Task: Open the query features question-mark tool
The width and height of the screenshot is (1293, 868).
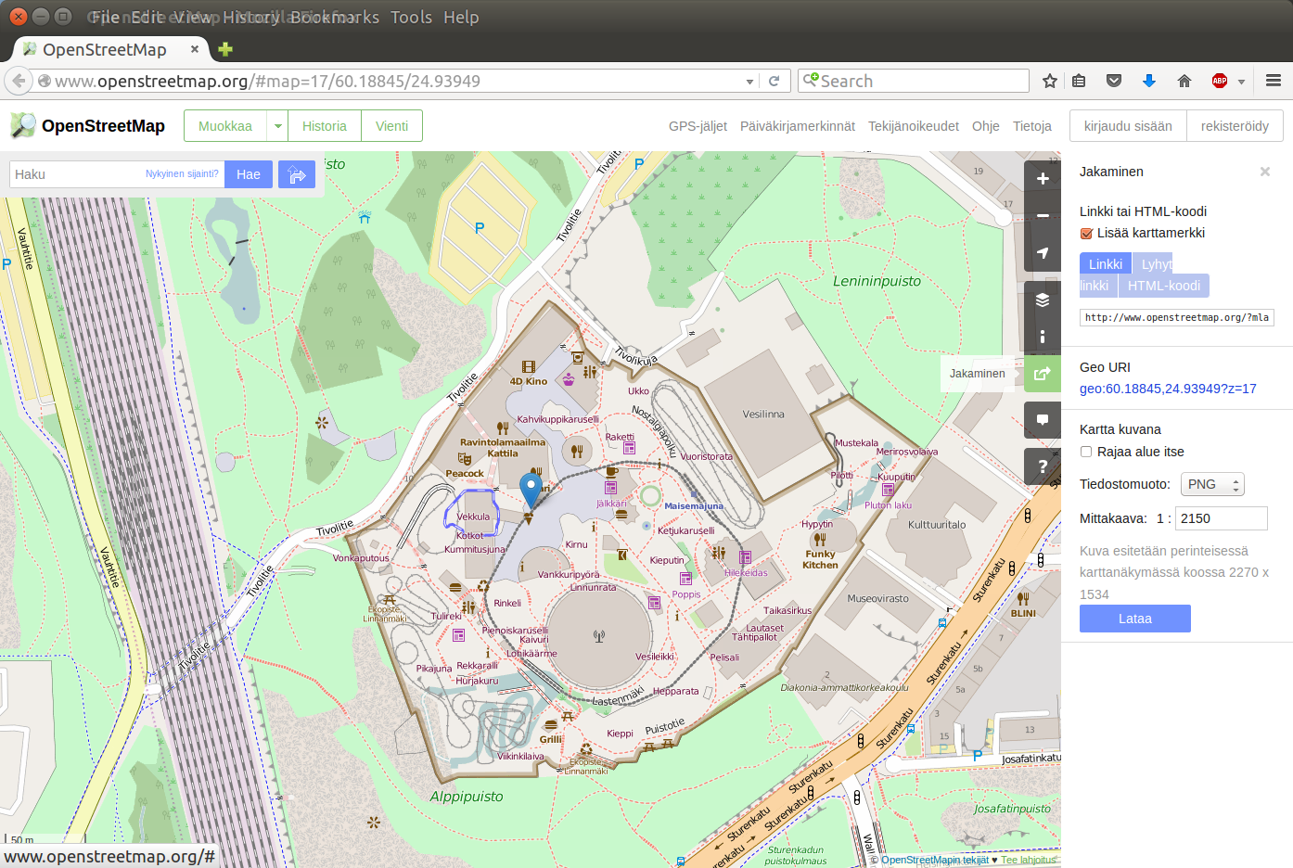Action: 1042,466
